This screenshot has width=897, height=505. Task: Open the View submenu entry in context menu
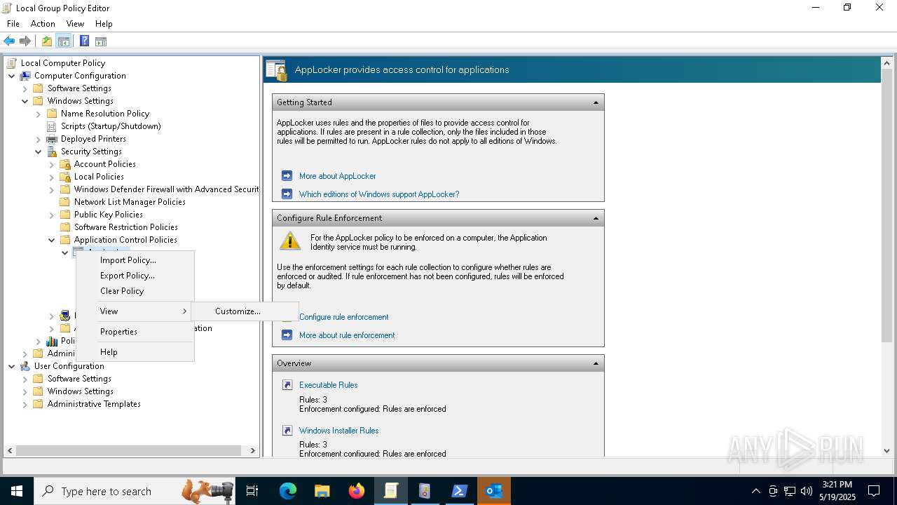pos(135,311)
